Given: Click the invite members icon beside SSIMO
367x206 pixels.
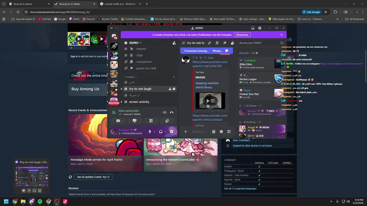Looking at the screenshot, I should click(174, 43).
